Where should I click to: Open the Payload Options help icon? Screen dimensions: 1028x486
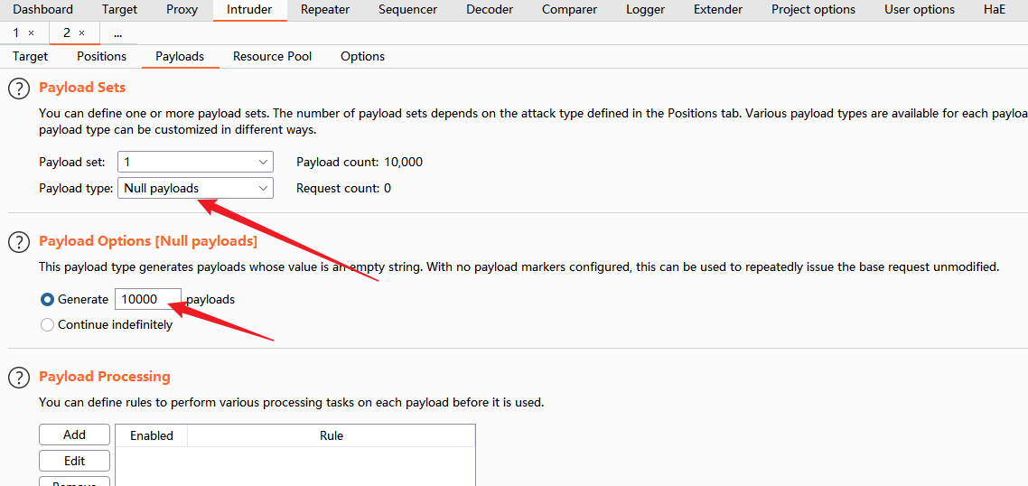(x=19, y=242)
